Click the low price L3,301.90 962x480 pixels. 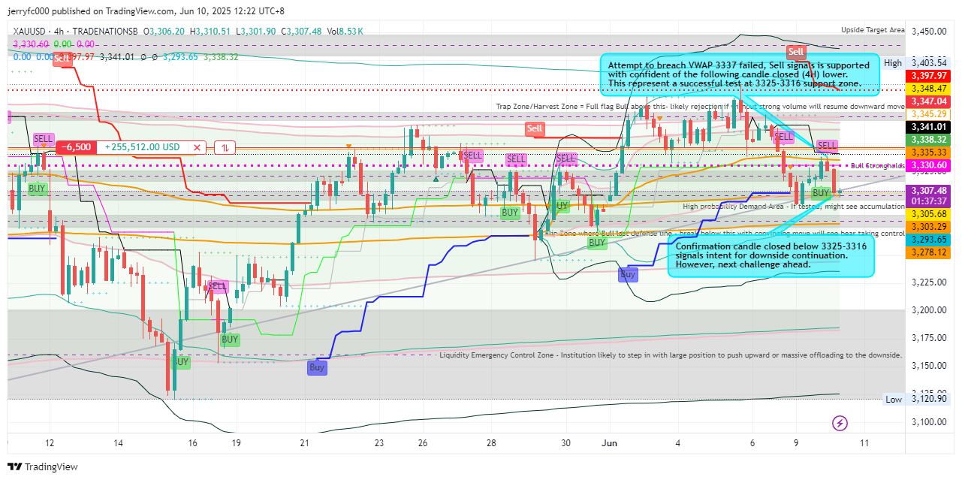255,32
